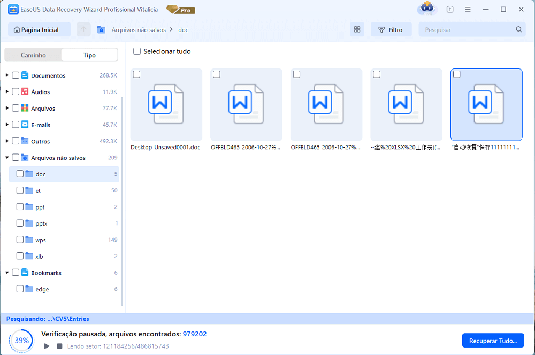This screenshot has width=535, height=355.
Task: Click the unsaved files folder icon in breadcrumb
Action: click(x=101, y=29)
